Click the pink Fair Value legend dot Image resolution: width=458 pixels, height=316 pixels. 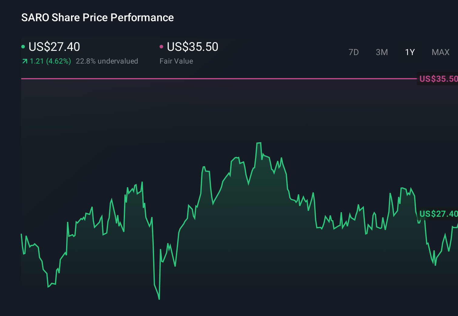[162, 46]
